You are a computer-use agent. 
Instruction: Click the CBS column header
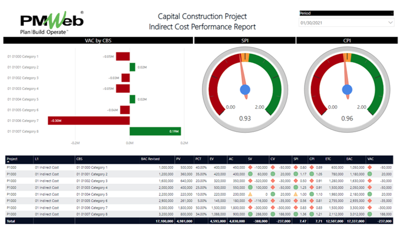tap(79, 159)
